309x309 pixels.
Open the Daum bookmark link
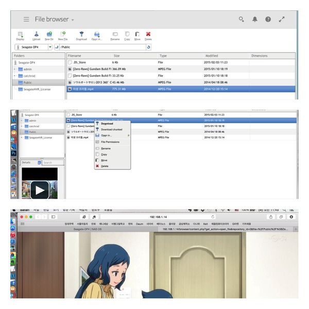tap(140, 224)
